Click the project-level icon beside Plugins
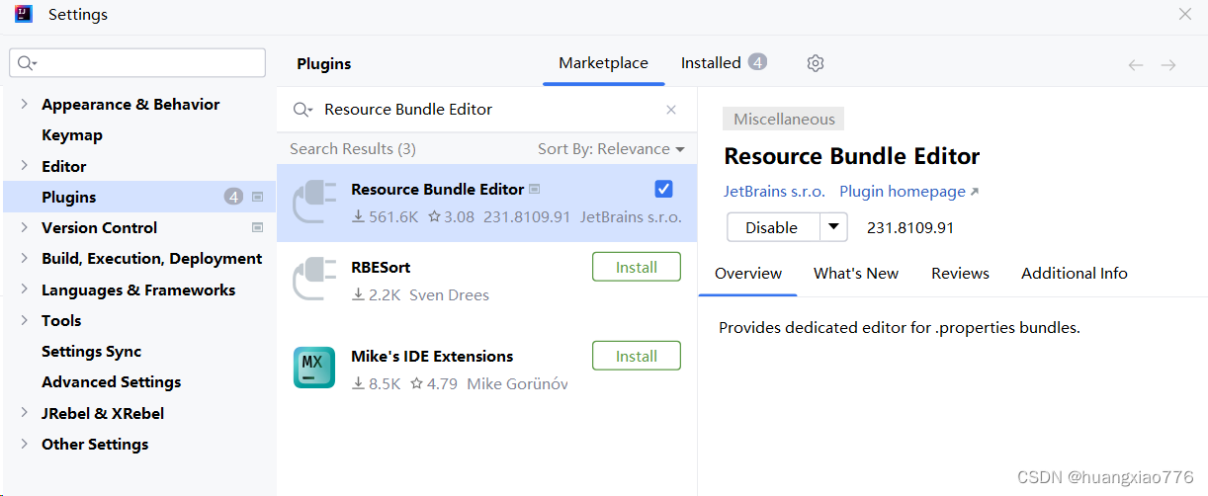1208x496 pixels. (x=257, y=197)
